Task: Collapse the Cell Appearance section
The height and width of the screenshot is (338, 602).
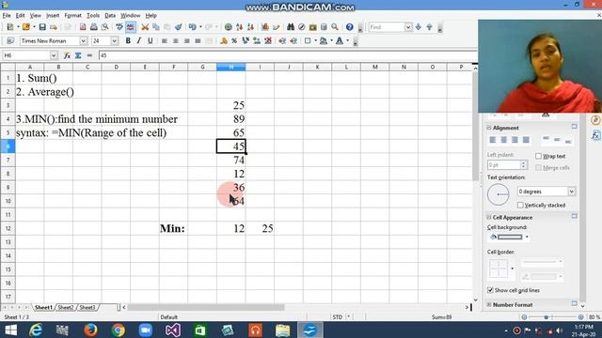Action: point(489,217)
